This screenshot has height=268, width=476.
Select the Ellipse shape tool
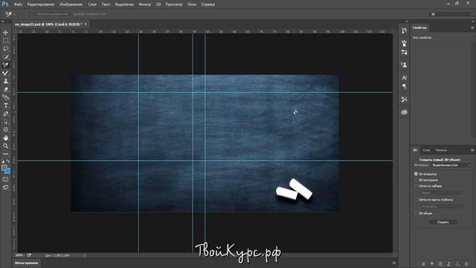(x=5, y=130)
